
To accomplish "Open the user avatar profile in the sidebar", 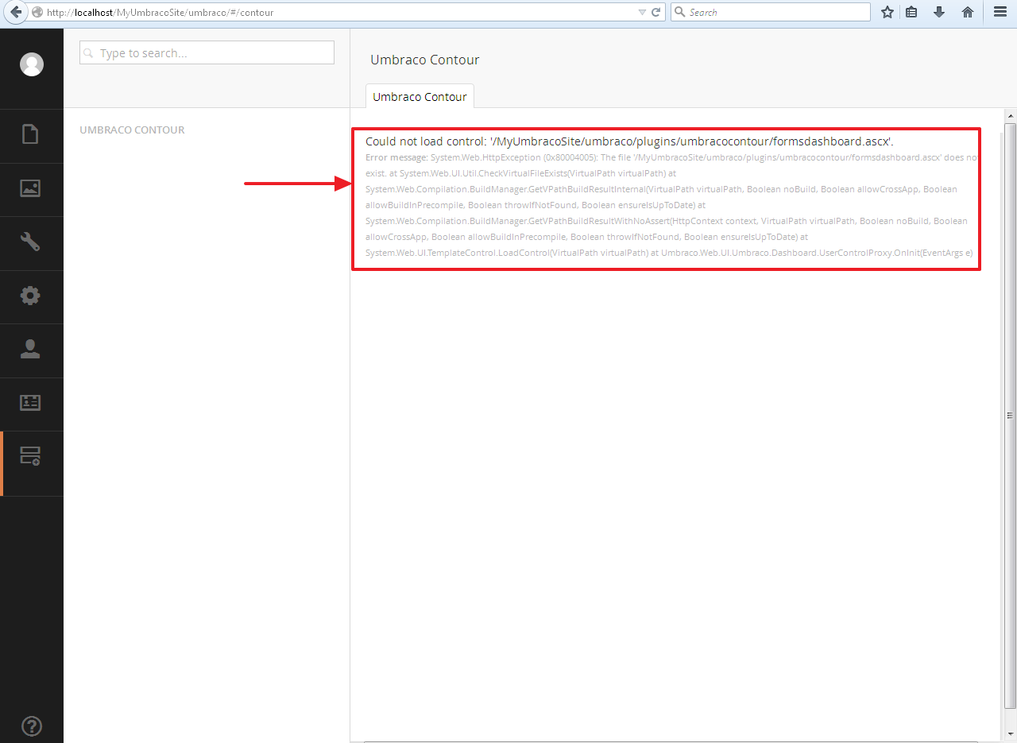I will [32, 64].
